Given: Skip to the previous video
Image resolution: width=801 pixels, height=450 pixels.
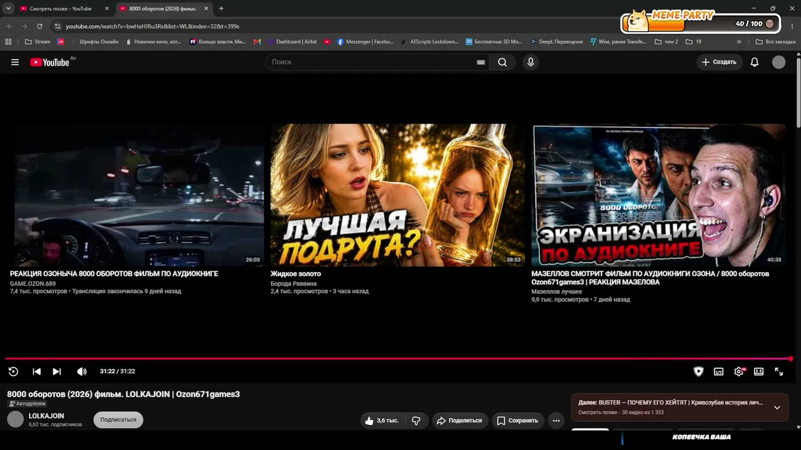Looking at the screenshot, I should (x=36, y=371).
